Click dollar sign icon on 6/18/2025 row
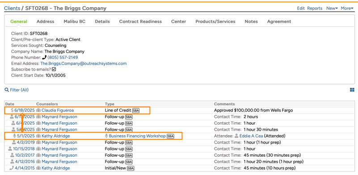Image resolution: width=358 pixels, height=175 pixels. coord(12,110)
